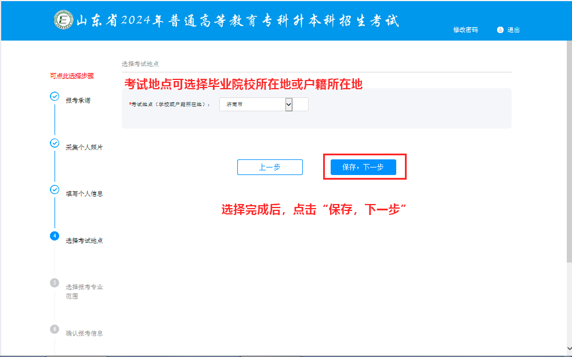
Task: Click the 上一步 button
Action: pyautogui.click(x=269, y=167)
